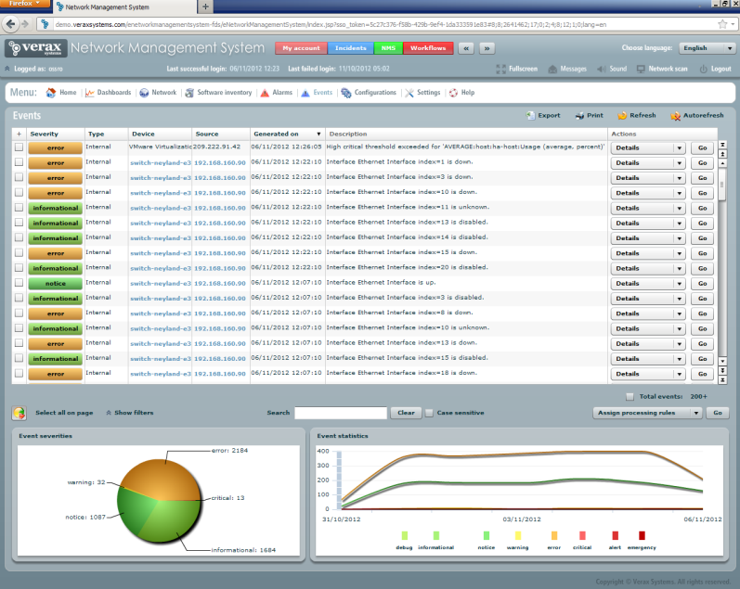740x589 pixels.
Task: Open Details dropdown for index=15 is down row
Action: [x=648, y=253]
